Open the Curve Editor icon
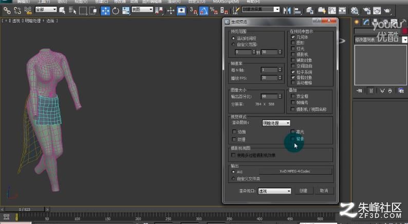The height and width of the screenshot is (224, 408). coord(332,11)
